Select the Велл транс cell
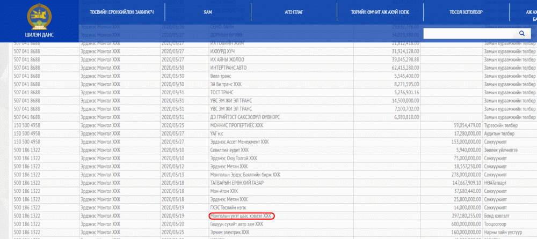537x239 pixels. (281, 76)
